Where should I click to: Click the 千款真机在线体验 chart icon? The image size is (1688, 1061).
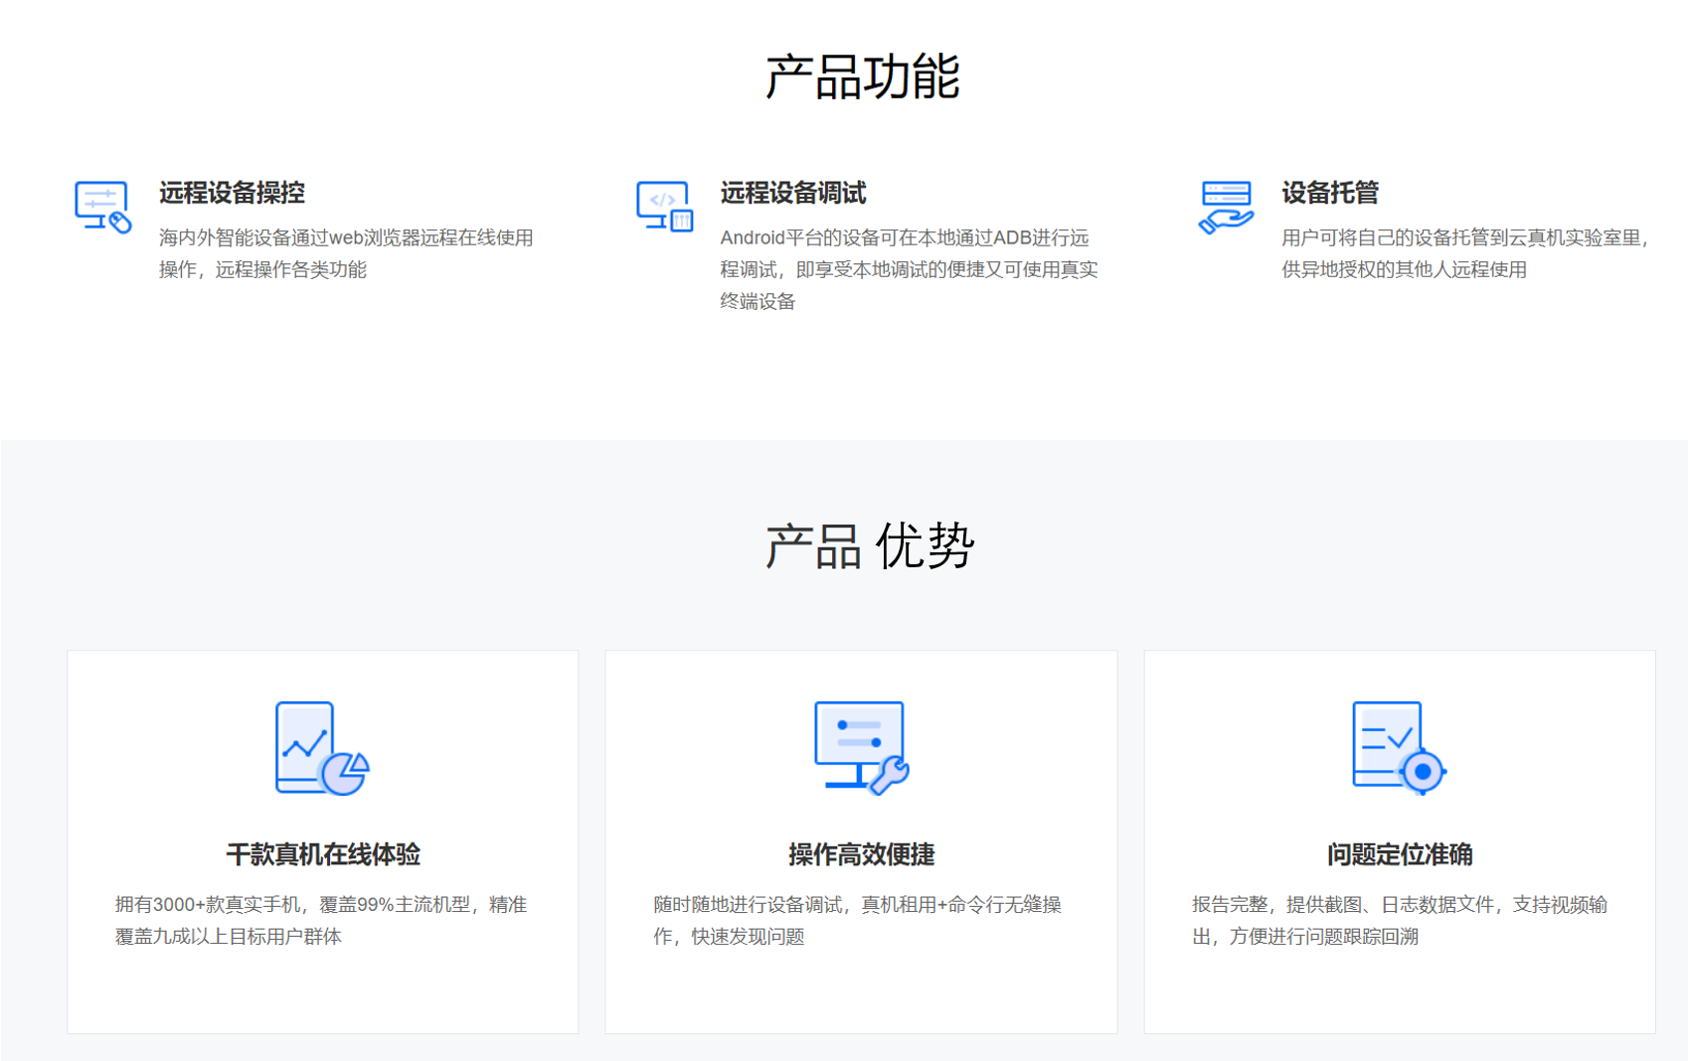[x=322, y=748]
